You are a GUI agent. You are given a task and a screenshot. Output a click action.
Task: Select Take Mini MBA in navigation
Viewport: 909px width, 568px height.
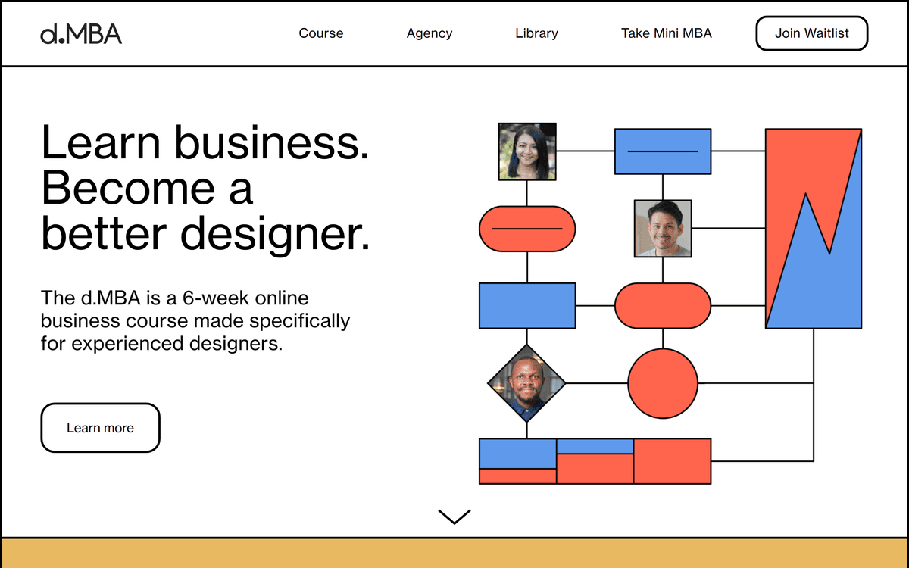[667, 33]
